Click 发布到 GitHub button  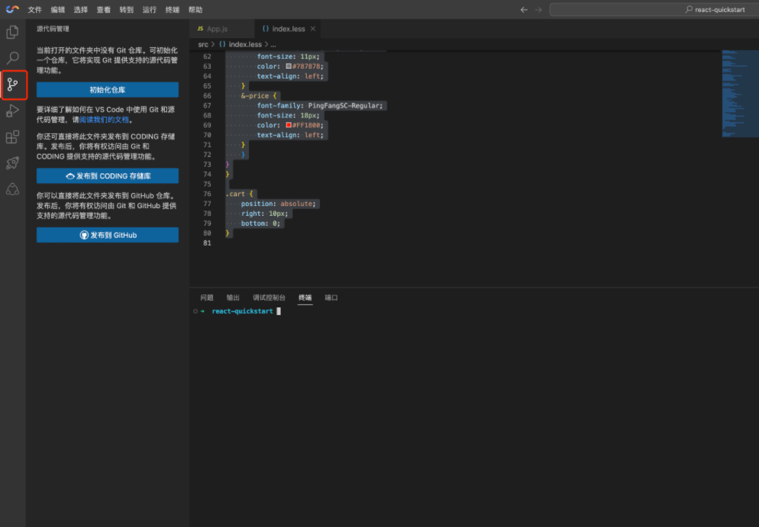[x=108, y=235]
